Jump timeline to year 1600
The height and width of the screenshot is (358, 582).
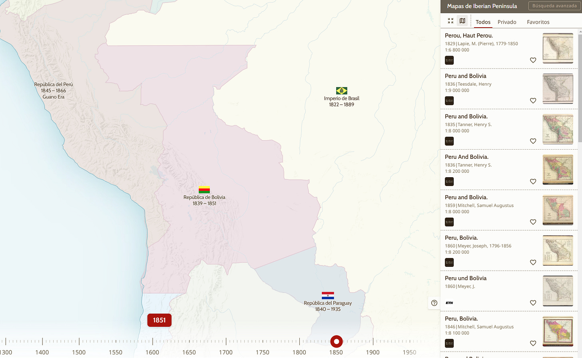coord(152,352)
